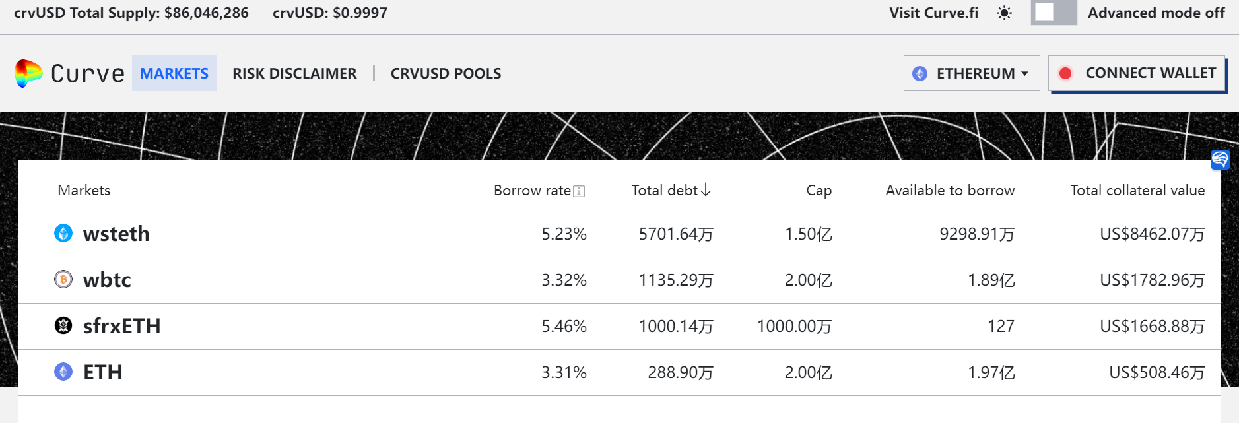Screen dimensions: 1239x423
Task: Toggle the Advanced mode switch
Action: [x=1054, y=13]
